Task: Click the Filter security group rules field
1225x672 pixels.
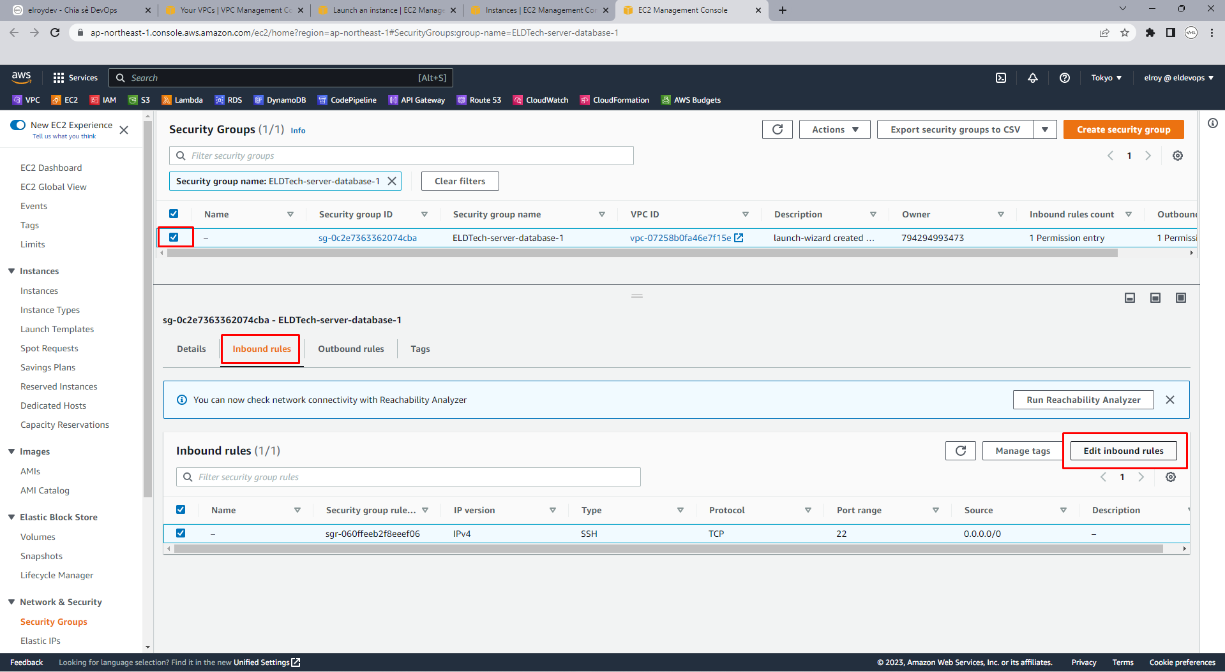Action: pos(409,477)
